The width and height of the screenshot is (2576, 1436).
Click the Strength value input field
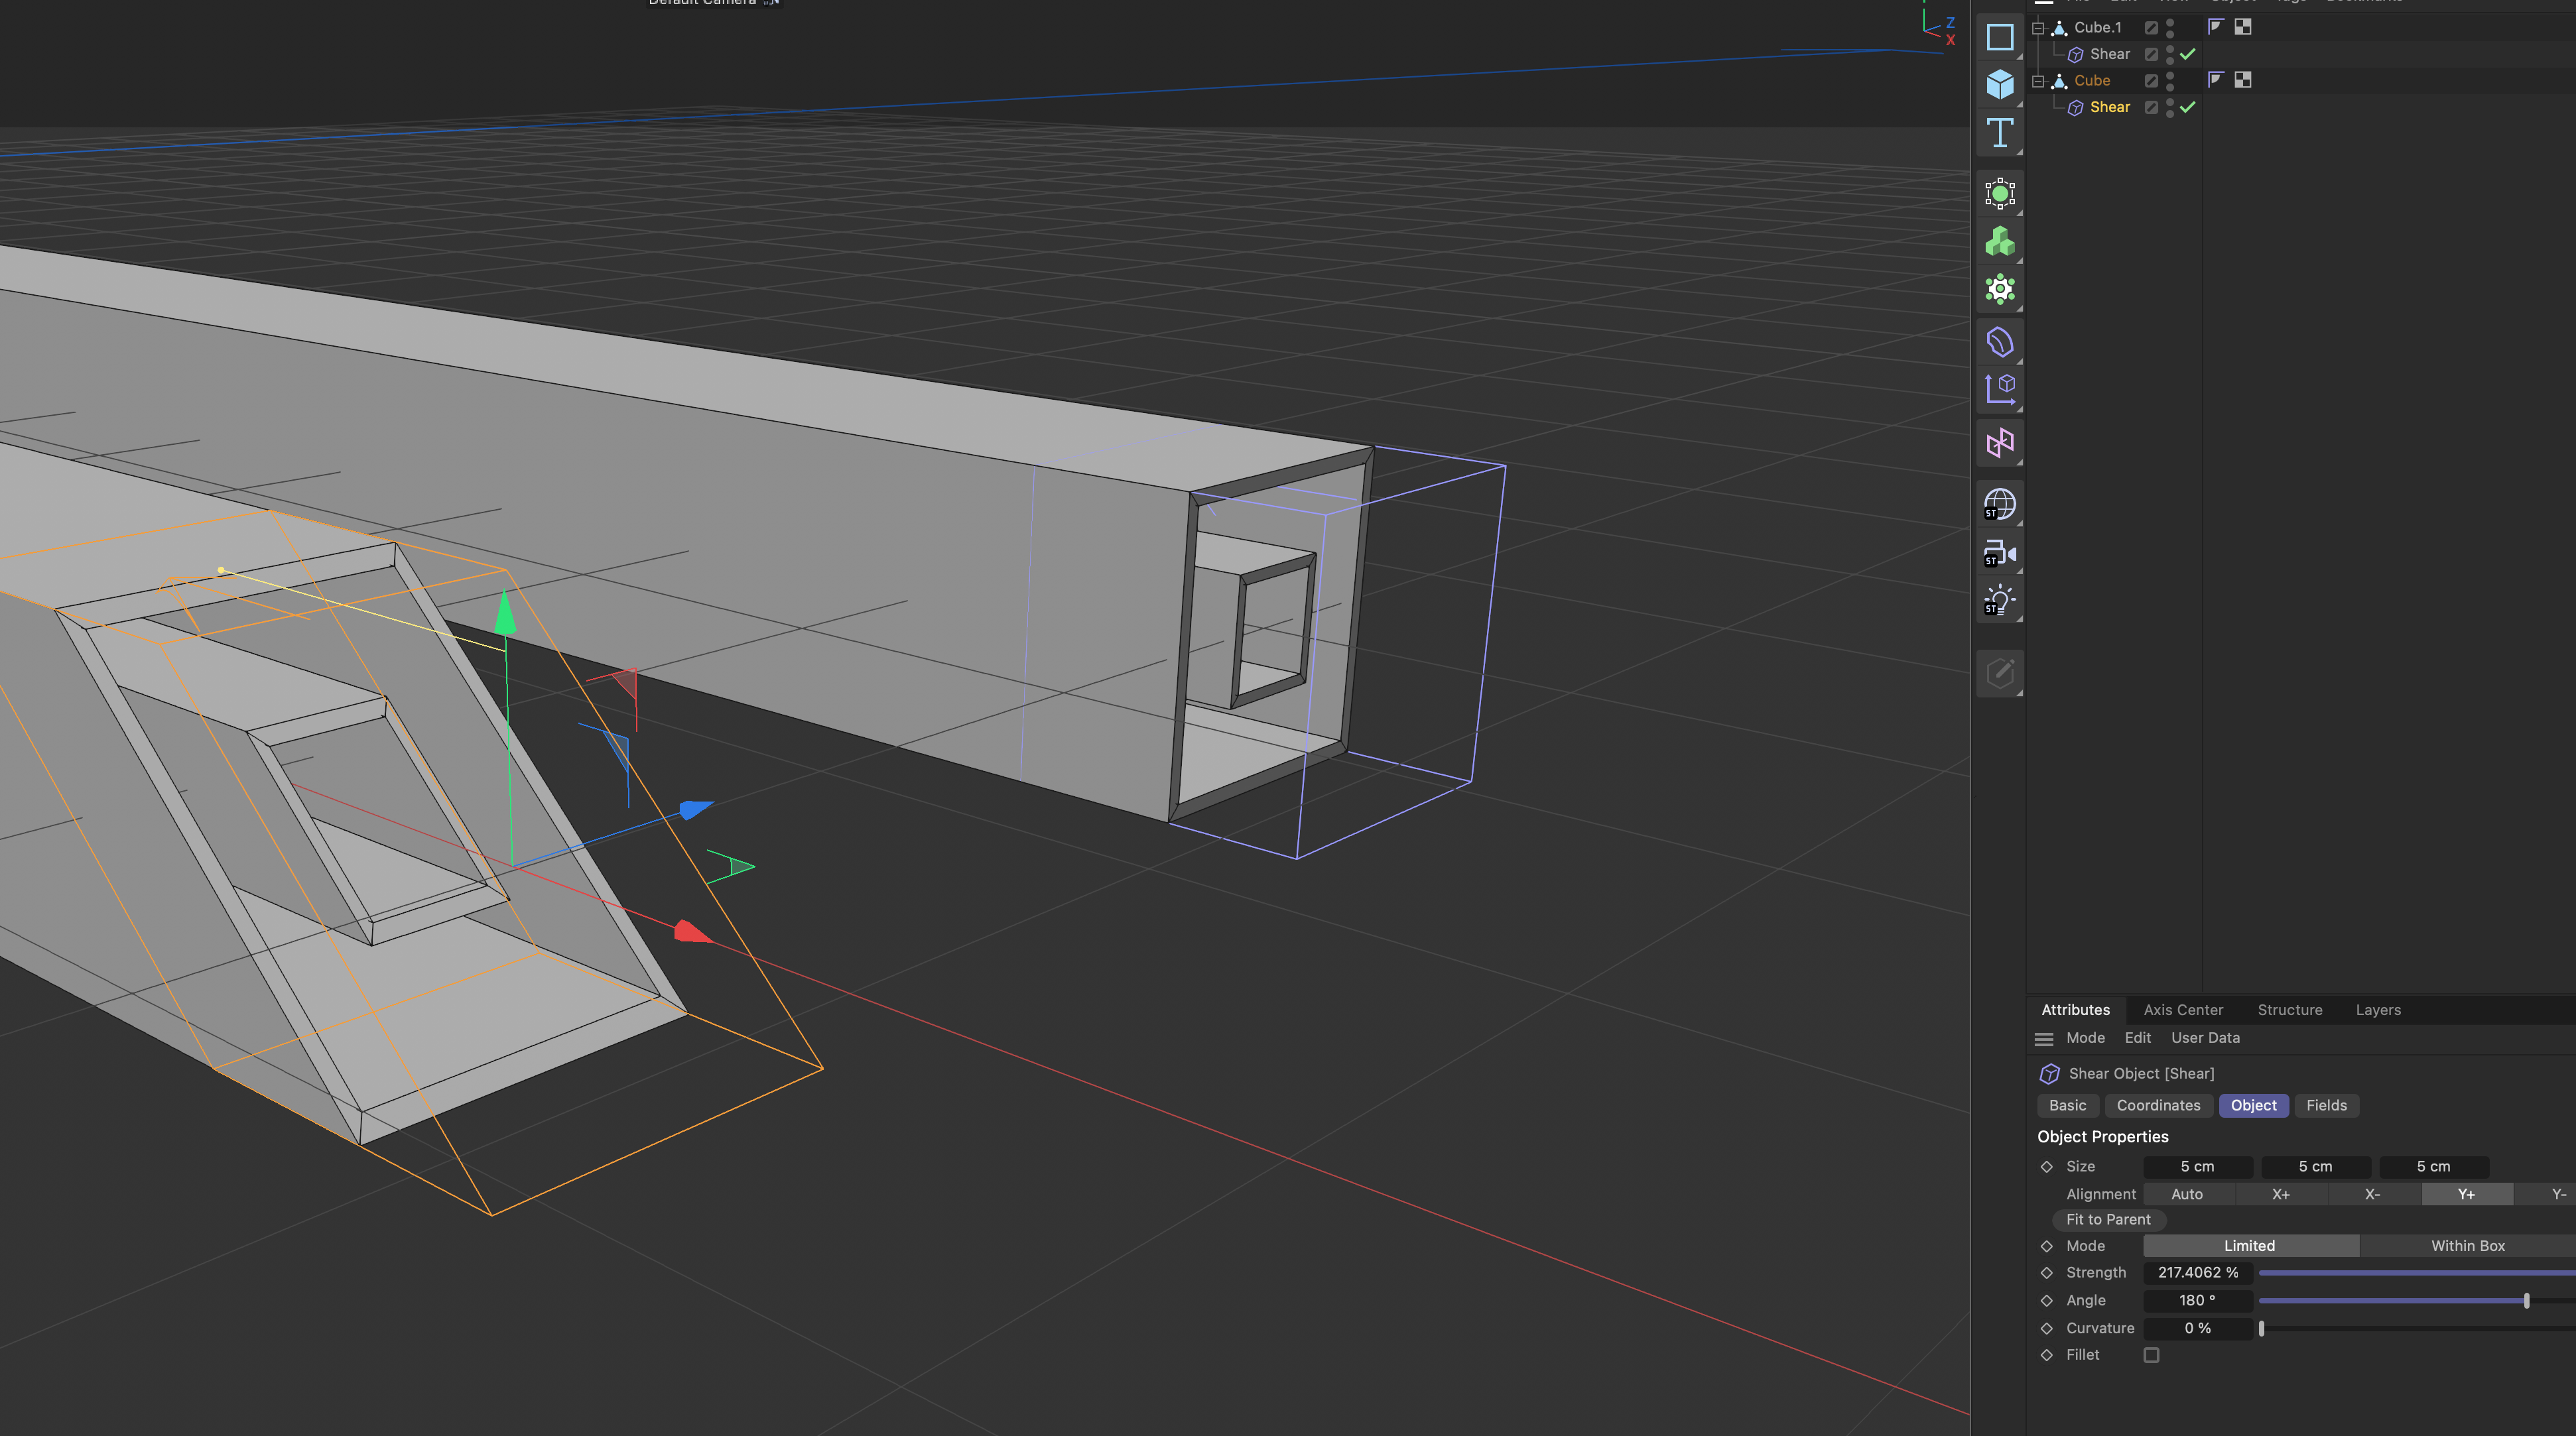tap(2197, 1273)
